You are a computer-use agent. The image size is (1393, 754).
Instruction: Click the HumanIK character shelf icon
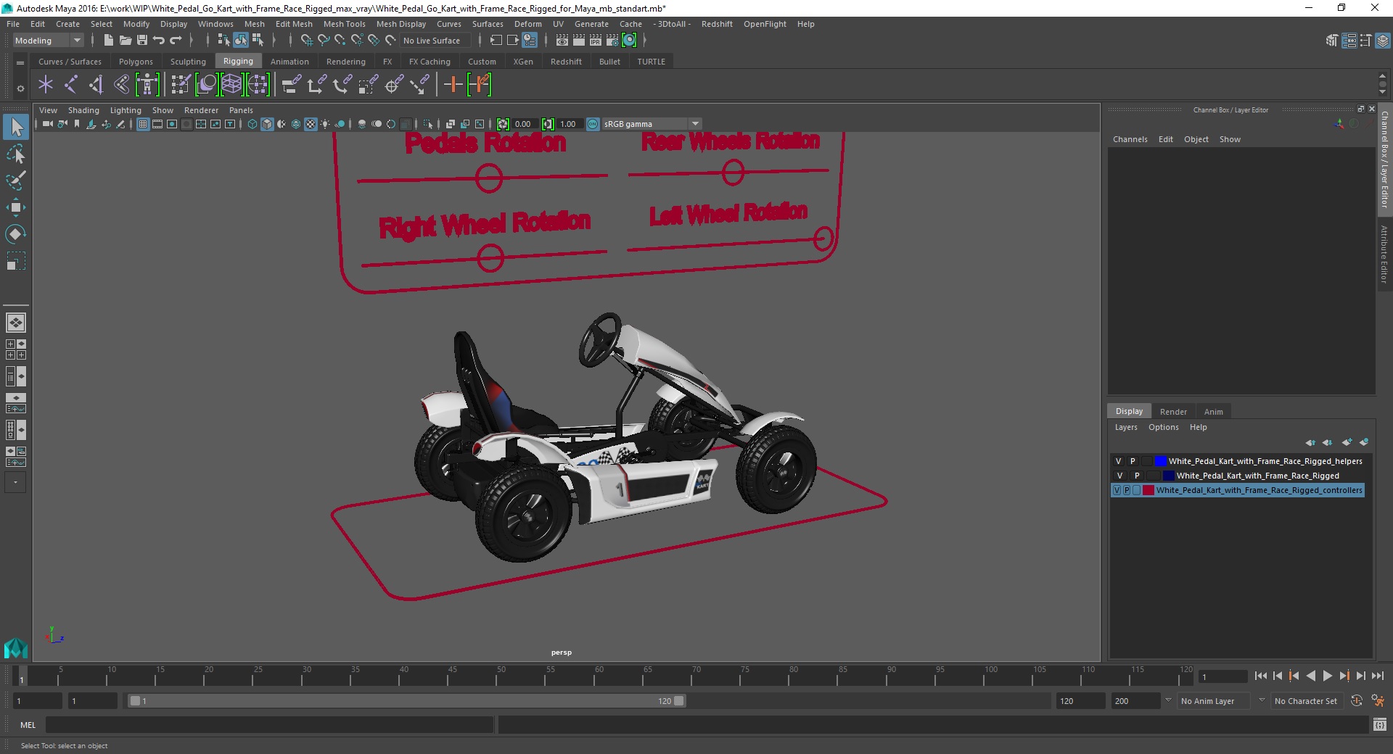(147, 85)
